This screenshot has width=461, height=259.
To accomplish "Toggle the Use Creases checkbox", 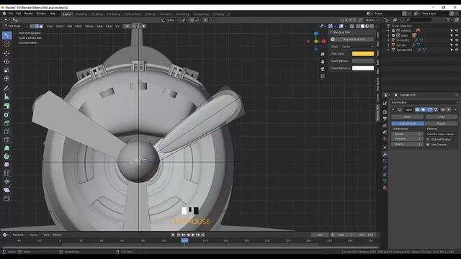I will pos(428,145).
